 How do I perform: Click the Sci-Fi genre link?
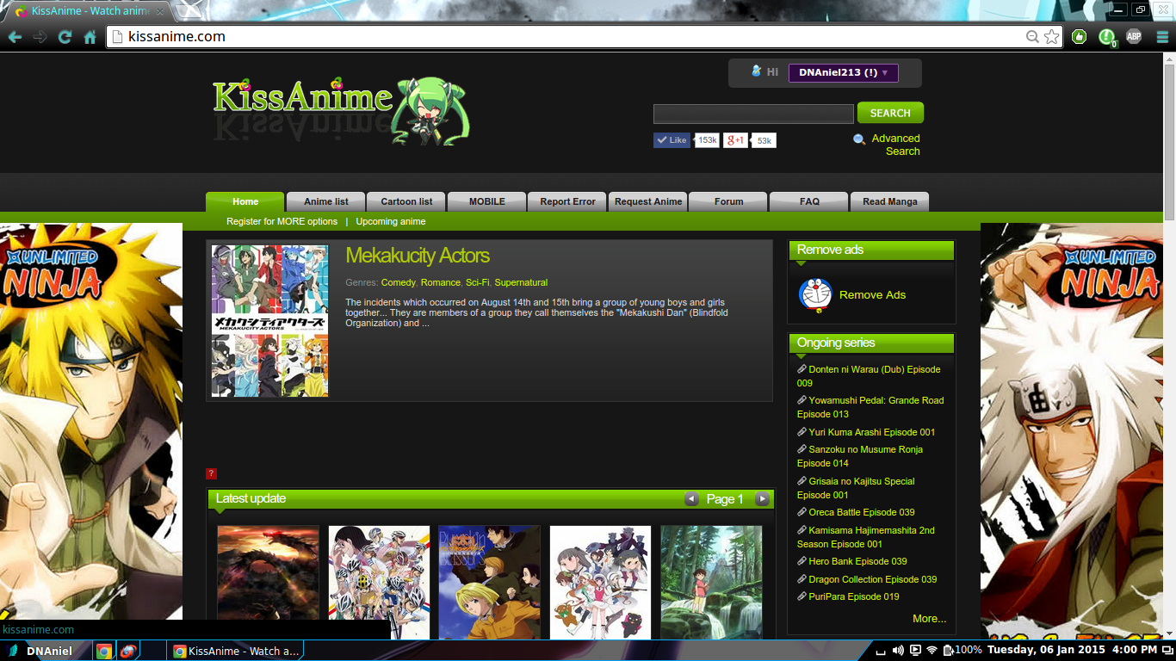coord(477,282)
